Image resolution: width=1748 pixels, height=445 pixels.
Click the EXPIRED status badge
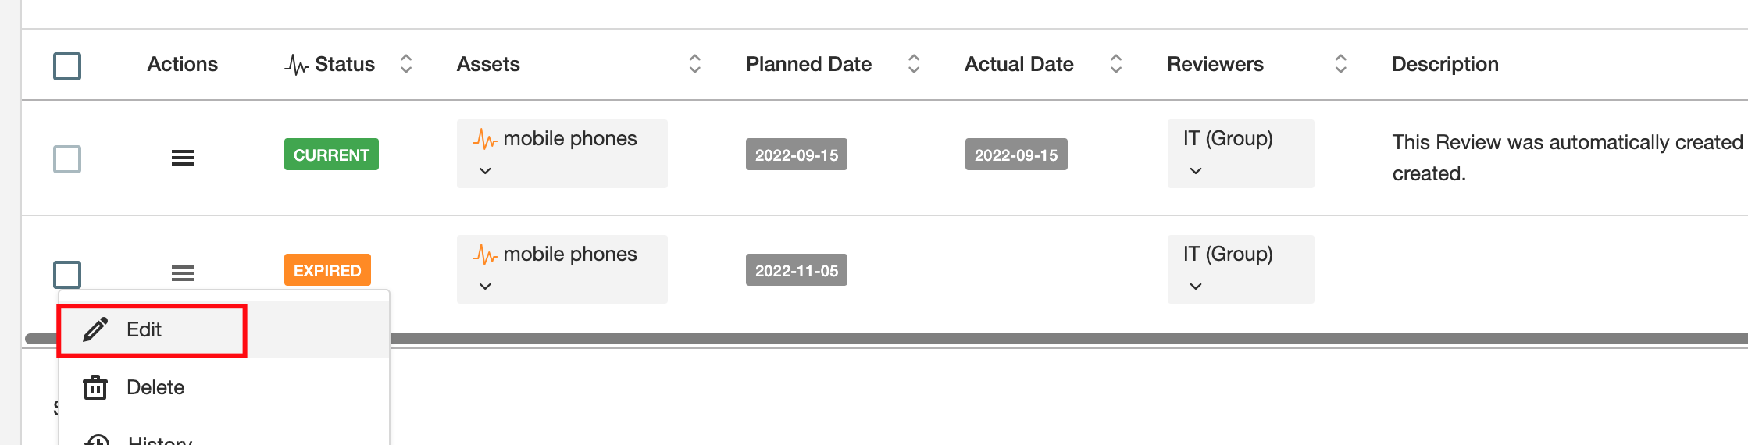click(x=327, y=270)
